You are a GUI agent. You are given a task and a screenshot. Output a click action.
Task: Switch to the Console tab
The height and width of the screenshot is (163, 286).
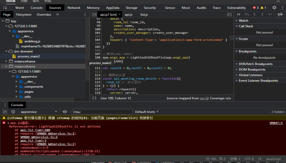[x=37, y=8]
